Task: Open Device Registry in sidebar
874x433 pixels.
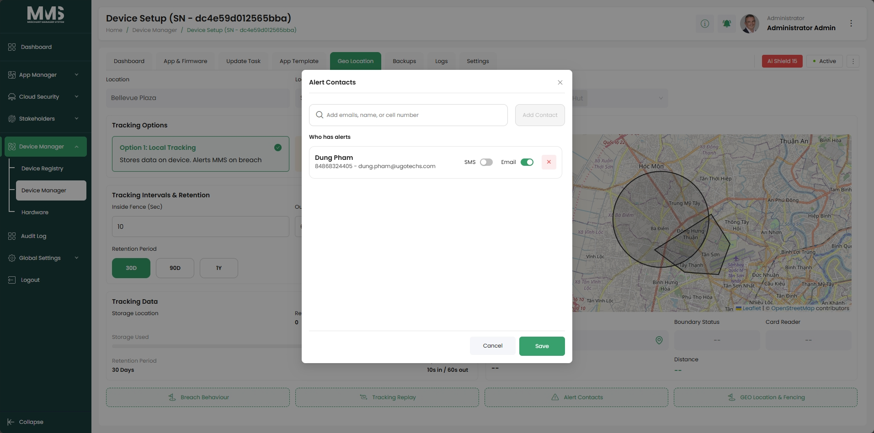Action: (x=43, y=169)
